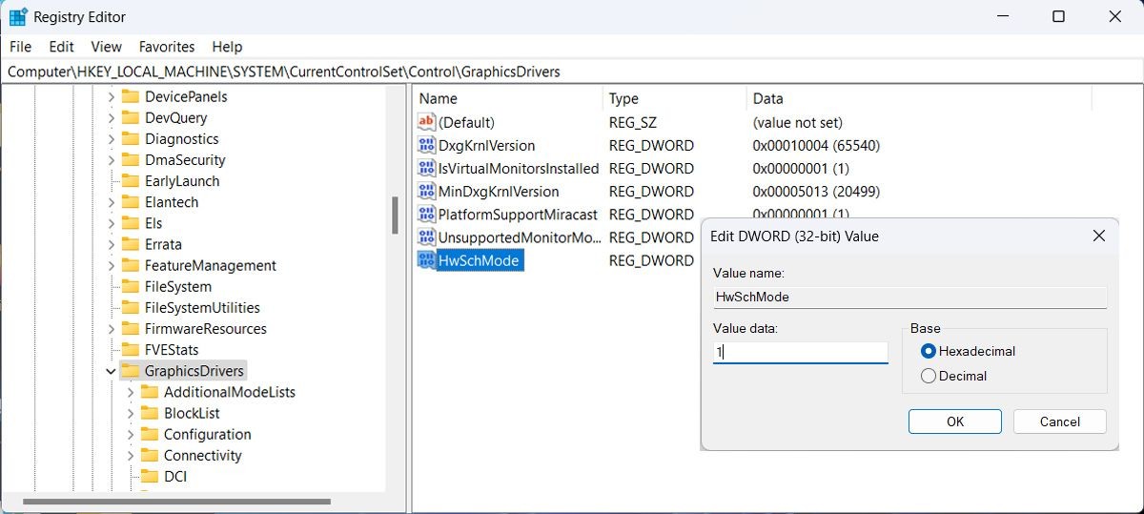Expand the Elantech tree node

coord(111,201)
